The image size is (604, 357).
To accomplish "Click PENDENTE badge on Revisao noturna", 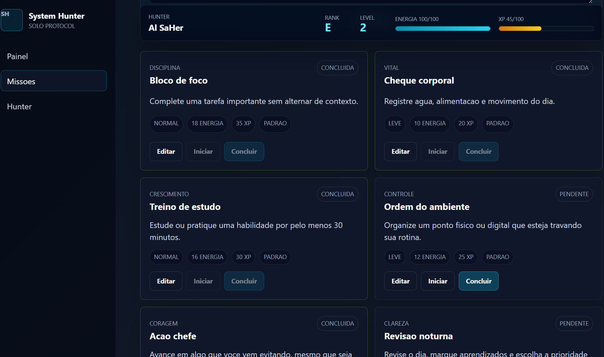I will click(x=574, y=324).
